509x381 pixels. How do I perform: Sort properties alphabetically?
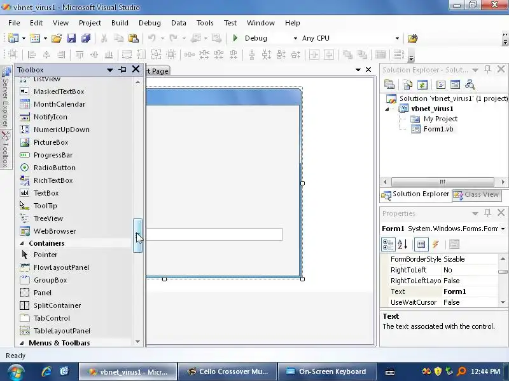point(403,244)
